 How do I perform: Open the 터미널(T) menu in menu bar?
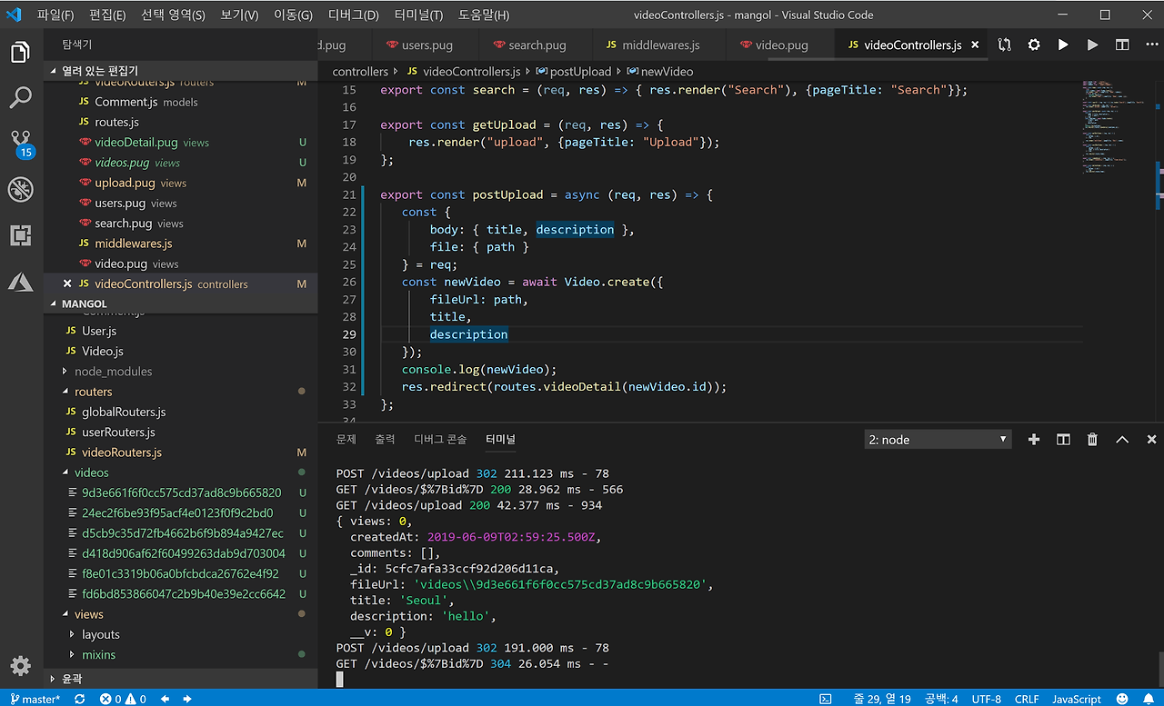click(x=418, y=15)
